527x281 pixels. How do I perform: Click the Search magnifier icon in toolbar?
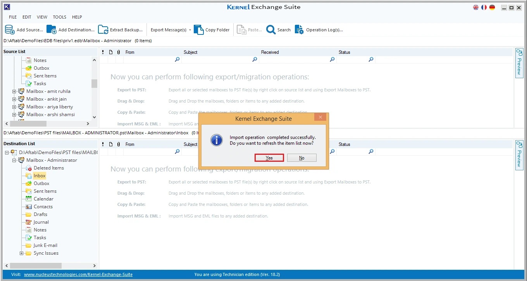(x=271, y=30)
